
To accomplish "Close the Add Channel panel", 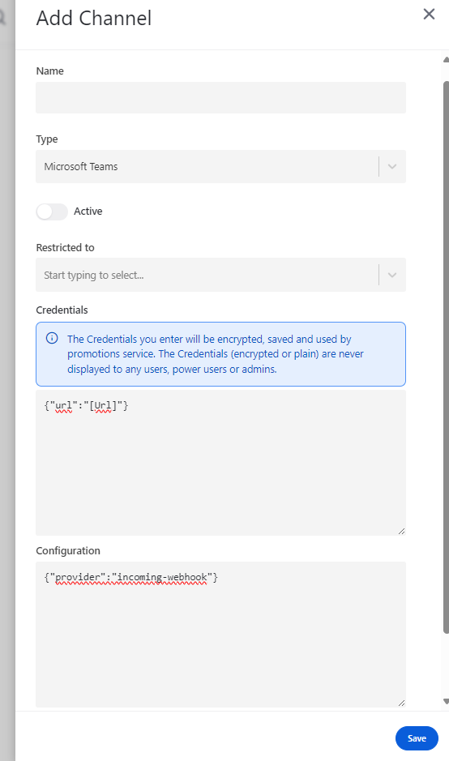I will 429,14.
